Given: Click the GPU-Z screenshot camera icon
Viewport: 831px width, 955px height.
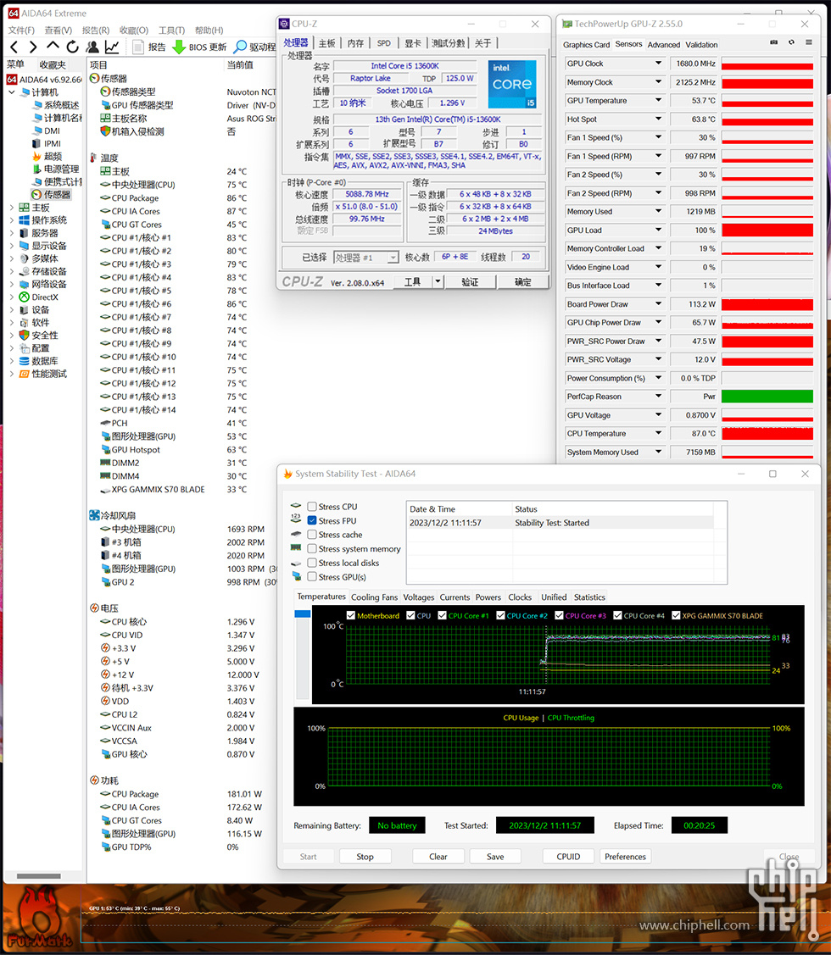Looking at the screenshot, I should tap(773, 42).
